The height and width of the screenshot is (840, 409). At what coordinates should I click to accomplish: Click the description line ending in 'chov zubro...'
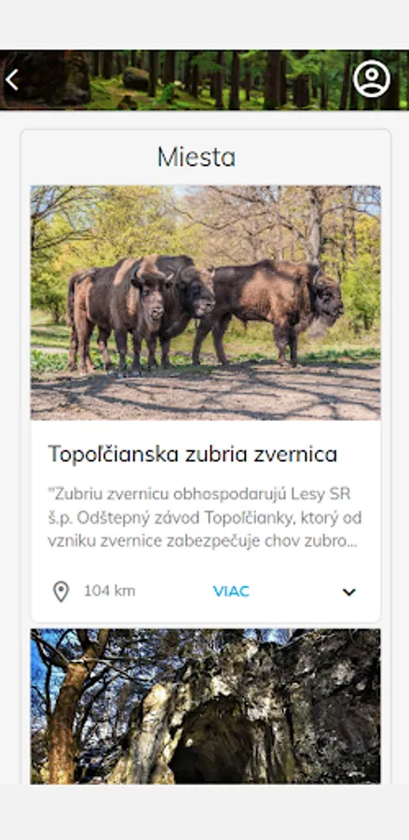[202, 541]
